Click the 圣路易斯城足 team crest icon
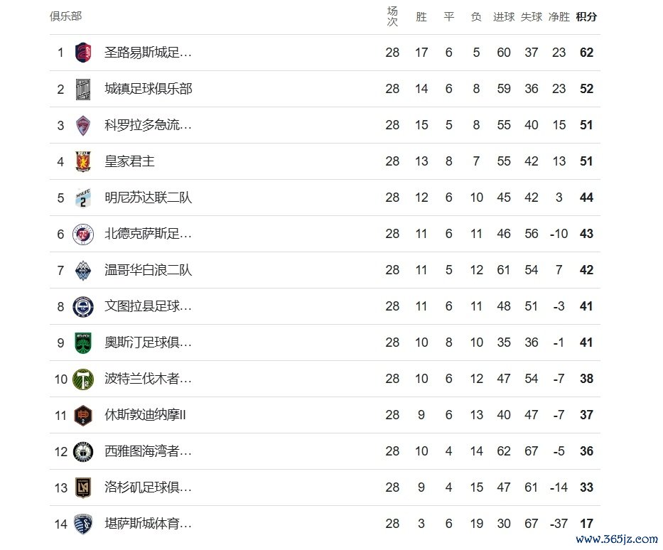Screen dimensions: 663x550 83,53
